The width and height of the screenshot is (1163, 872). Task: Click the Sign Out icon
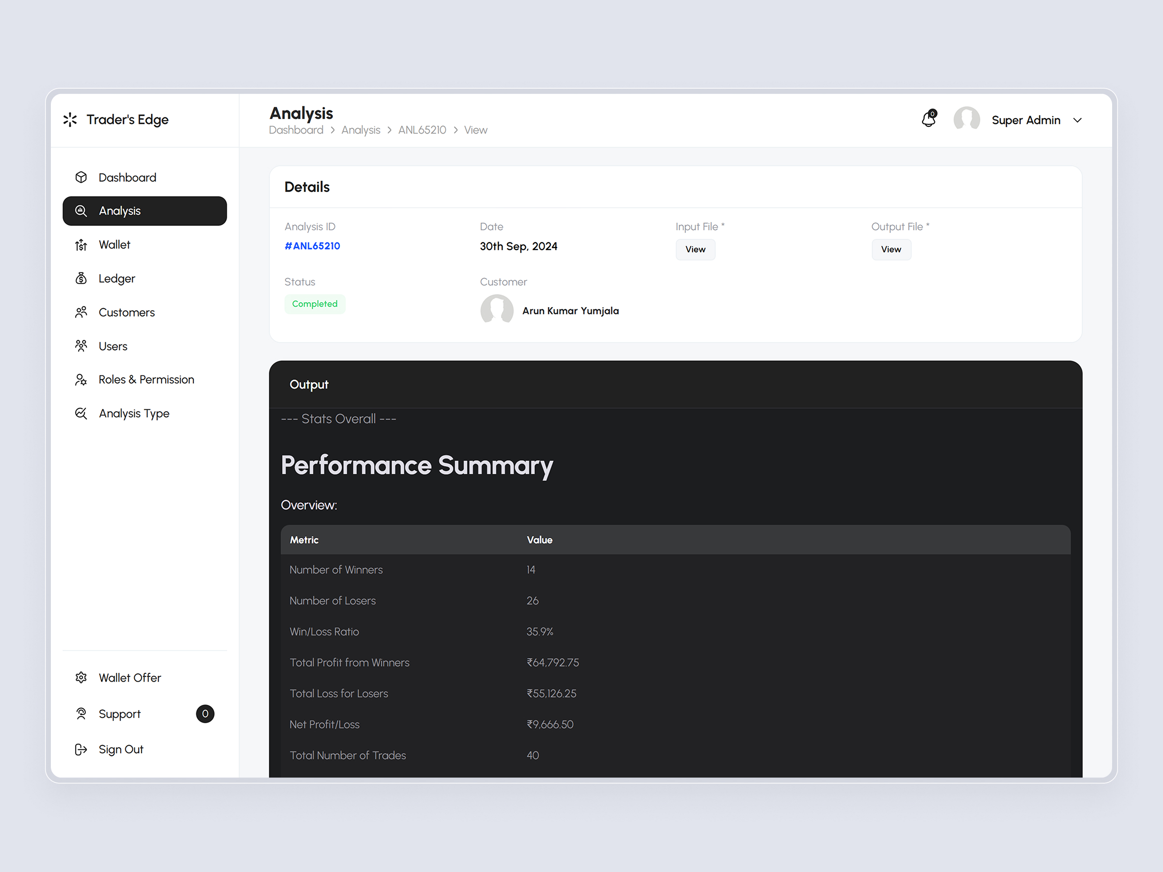pyautogui.click(x=81, y=749)
